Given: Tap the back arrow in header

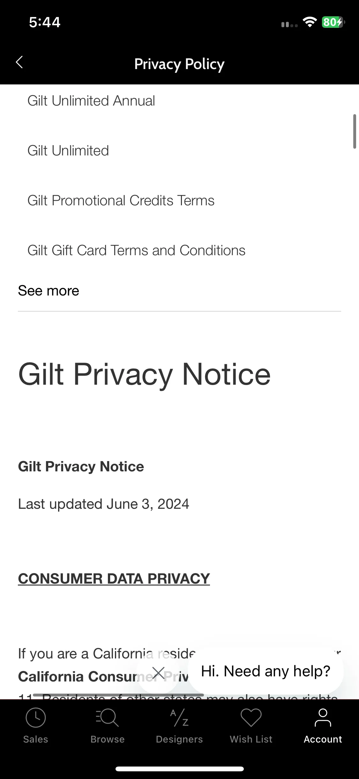Looking at the screenshot, I should pyautogui.click(x=19, y=62).
